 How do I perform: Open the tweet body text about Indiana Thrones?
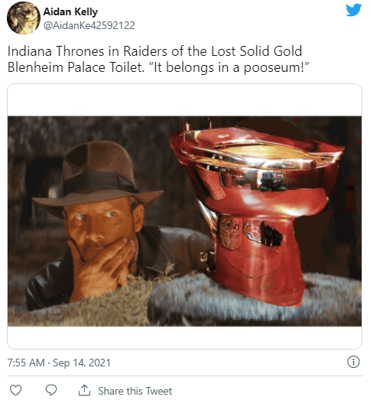point(158,59)
